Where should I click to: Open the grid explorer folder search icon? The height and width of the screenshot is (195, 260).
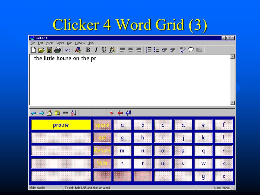pyautogui.click(x=57, y=113)
